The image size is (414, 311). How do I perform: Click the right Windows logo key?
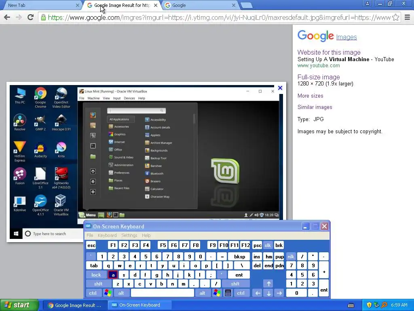point(217,293)
